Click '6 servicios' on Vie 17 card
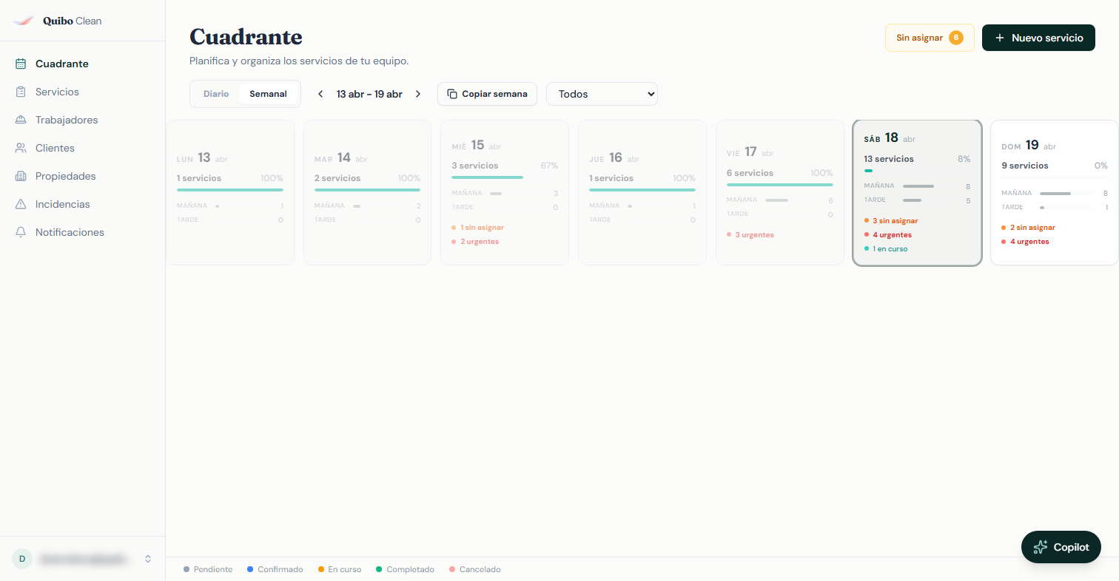This screenshot has height=581, width=1119. tap(750, 173)
